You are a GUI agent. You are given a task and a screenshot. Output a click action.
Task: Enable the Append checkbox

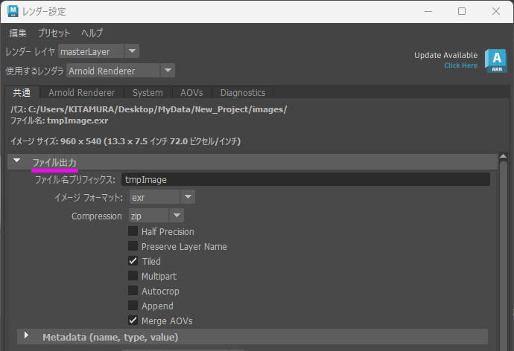pos(133,306)
